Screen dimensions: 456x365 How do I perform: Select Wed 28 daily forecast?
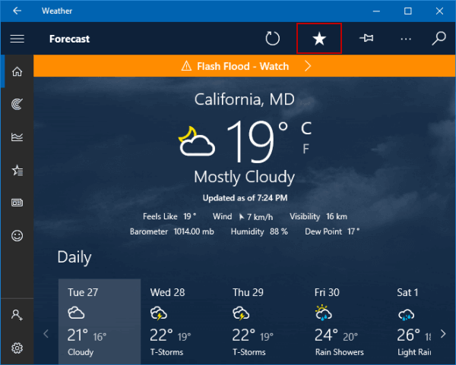pos(182,322)
